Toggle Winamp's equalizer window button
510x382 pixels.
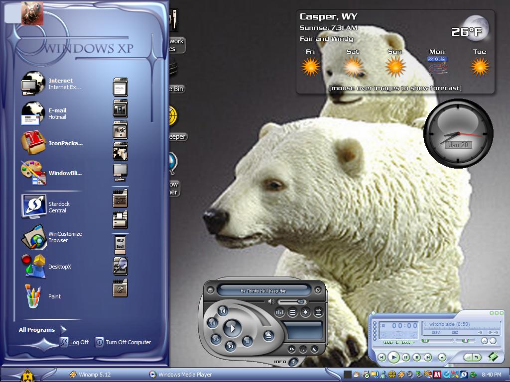484,341
